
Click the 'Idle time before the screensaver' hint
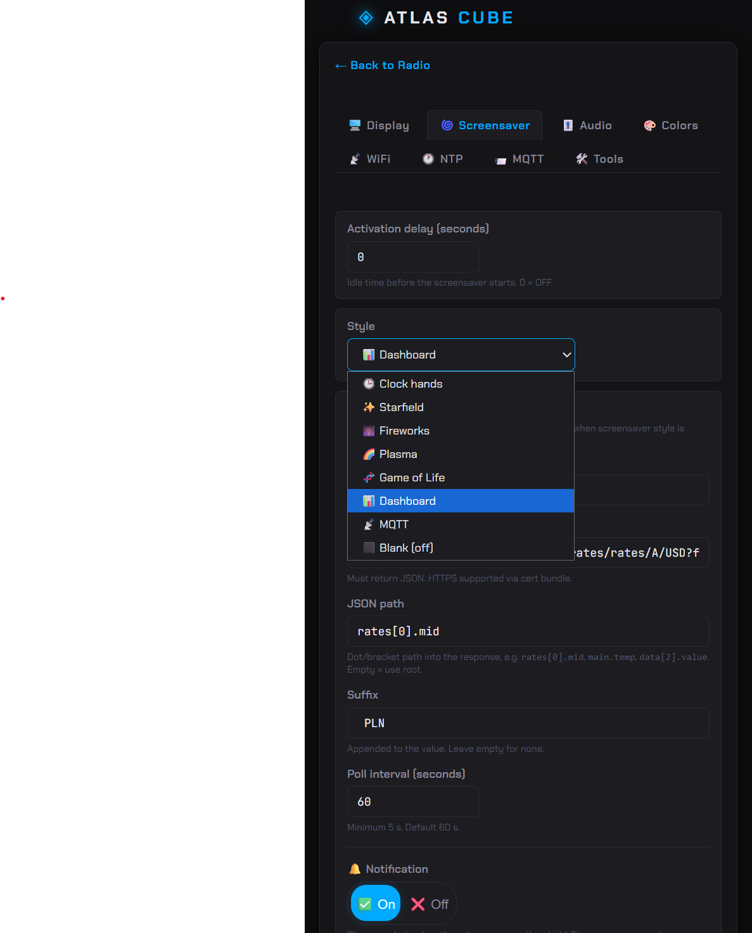tap(450, 282)
